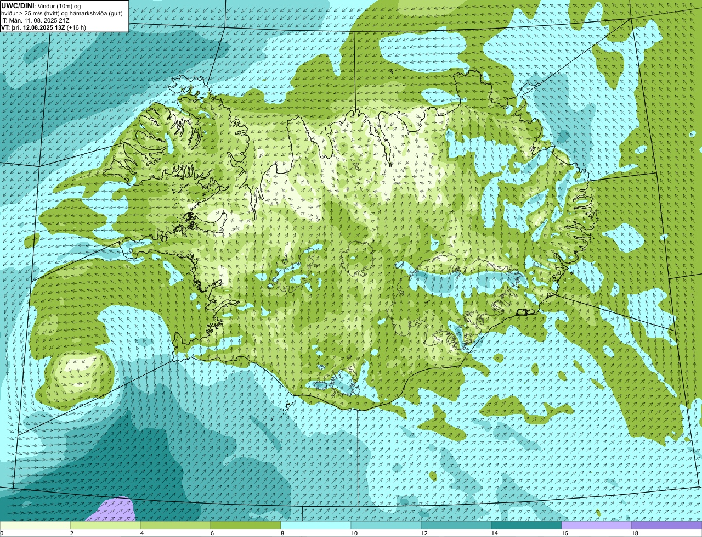The width and height of the screenshot is (702, 537).
Task: Click the light purple 16–18 legend swatch
Action: coord(597,525)
